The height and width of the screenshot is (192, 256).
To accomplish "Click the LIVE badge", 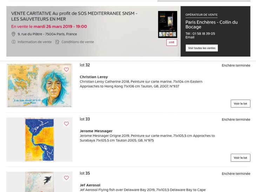I will [171, 42].
